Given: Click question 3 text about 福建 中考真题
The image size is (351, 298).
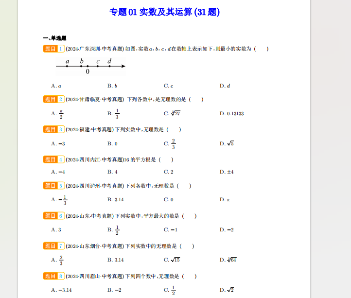Looking at the screenshot, I should click(123, 129).
